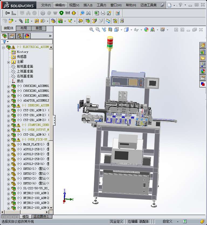The image size is (207, 225).
Task: Open Edit Appearance color ball
Action: point(146,30)
